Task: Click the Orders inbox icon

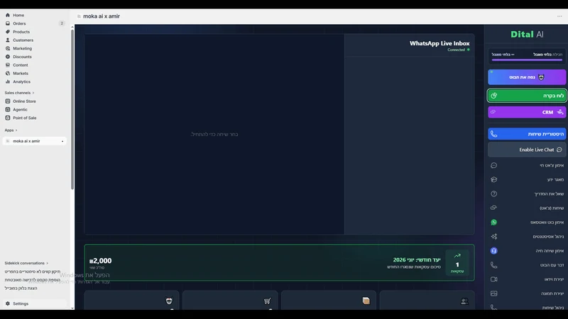Action: [x=8, y=23]
